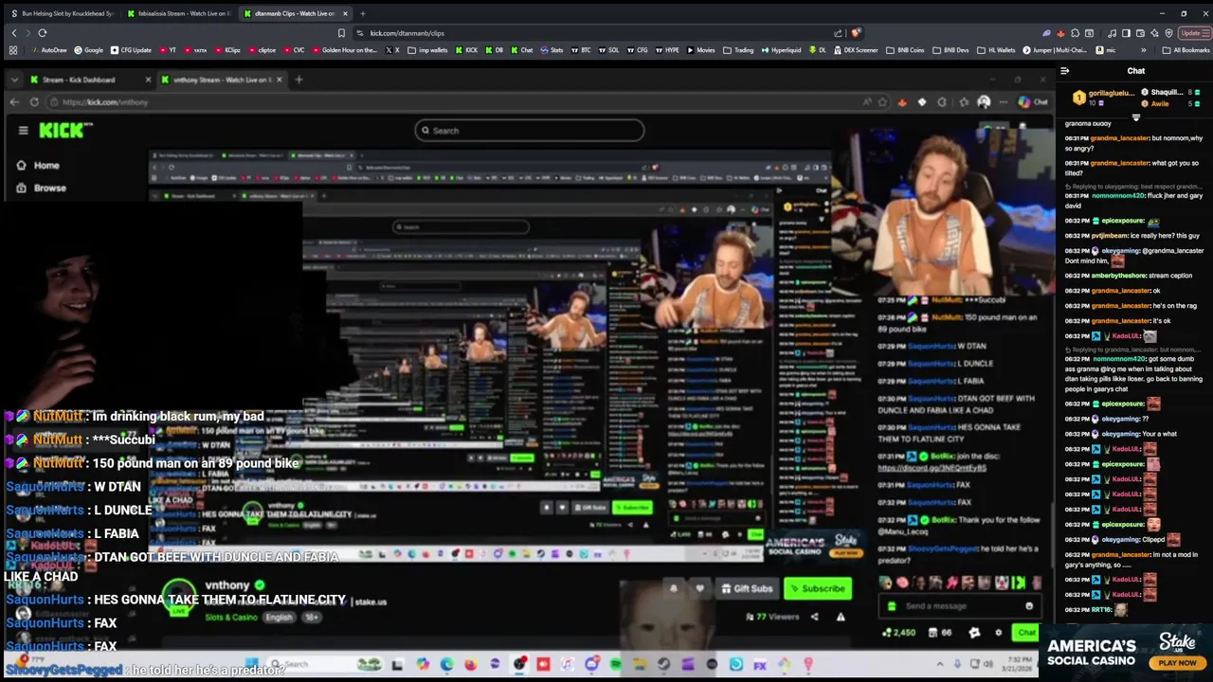Viewport: 1213px width, 682px height.
Task: Click the Send a message box
Action: coord(959,606)
